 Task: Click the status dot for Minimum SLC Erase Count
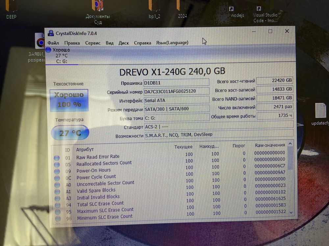(58, 218)
